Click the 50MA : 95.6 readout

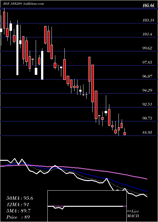(20, 198)
